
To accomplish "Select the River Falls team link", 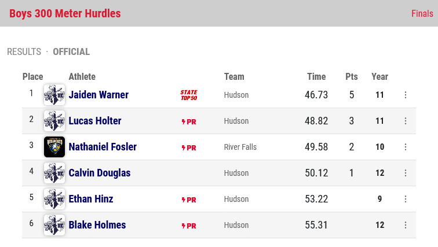I will click(240, 147).
